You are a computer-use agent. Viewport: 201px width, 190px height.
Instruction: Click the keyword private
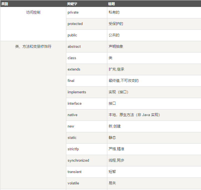coord(73,12)
